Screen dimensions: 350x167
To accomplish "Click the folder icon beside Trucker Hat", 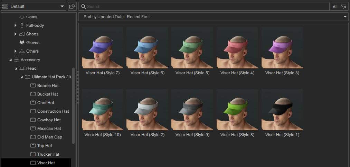I will 33,154.
